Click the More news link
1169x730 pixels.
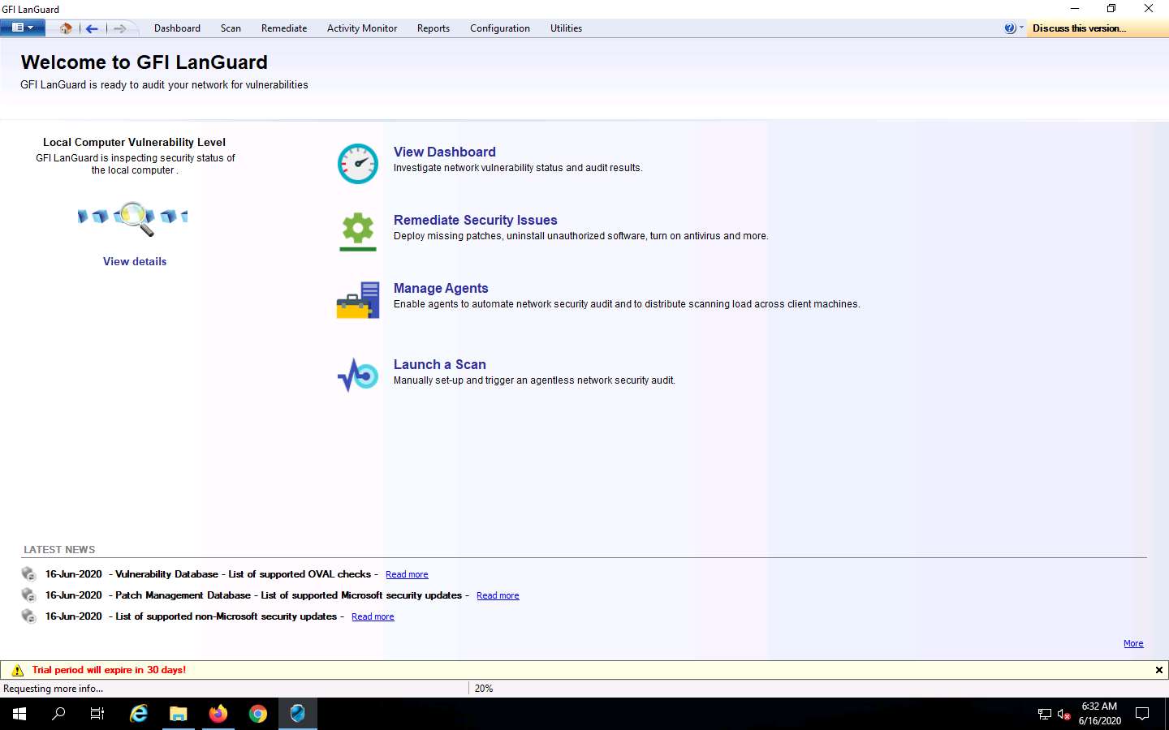coord(1133,643)
